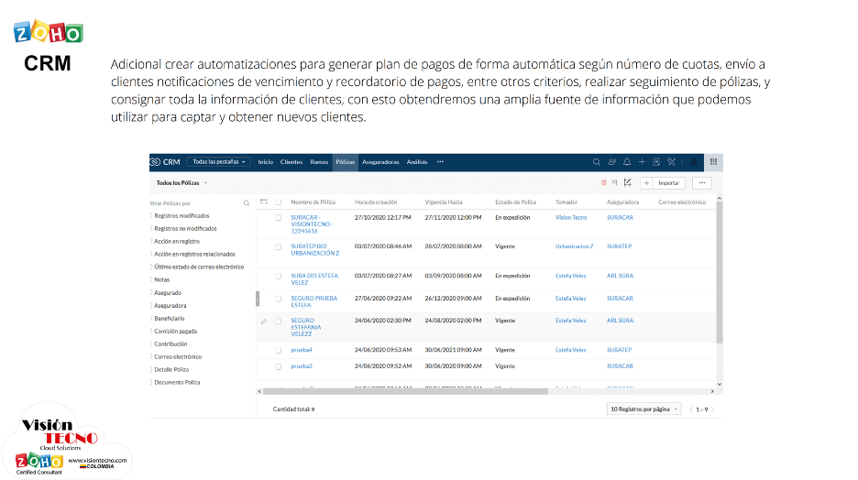Screen dimensions: 858x480
Task: Go to the Análisis tab
Action: point(417,162)
